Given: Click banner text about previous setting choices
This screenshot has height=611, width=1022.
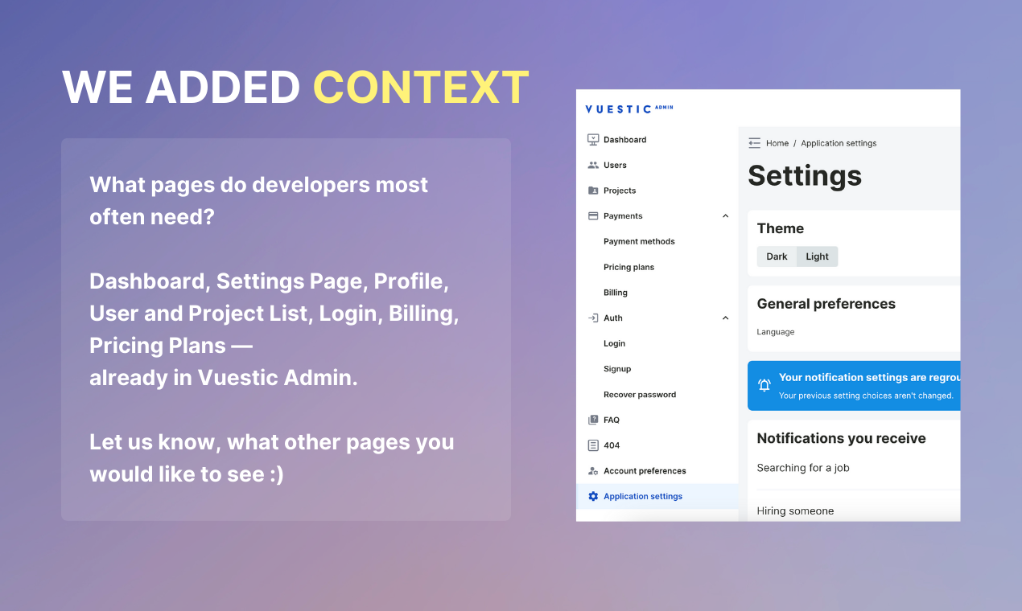Looking at the screenshot, I should [x=866, y=396].
